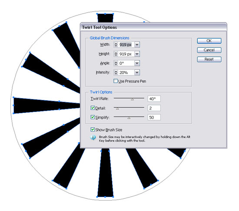Click the Simplify slider handle
Screen dimensions: 239x211
(129, 118)
